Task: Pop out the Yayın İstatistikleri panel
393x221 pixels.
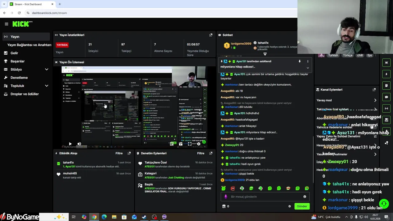Action: point(211,35)
